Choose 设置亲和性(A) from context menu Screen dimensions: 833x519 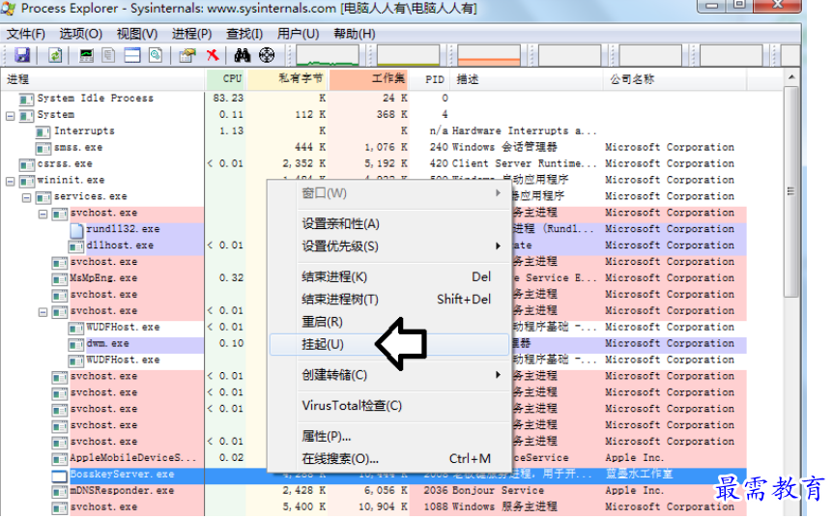click(x=388, y=224)
